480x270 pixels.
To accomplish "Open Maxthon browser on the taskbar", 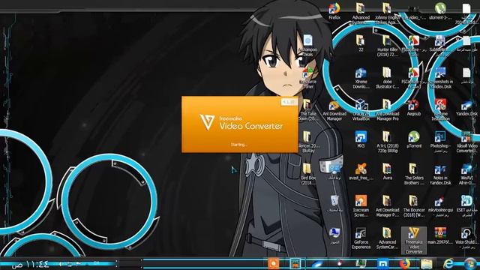I will 382,263.
